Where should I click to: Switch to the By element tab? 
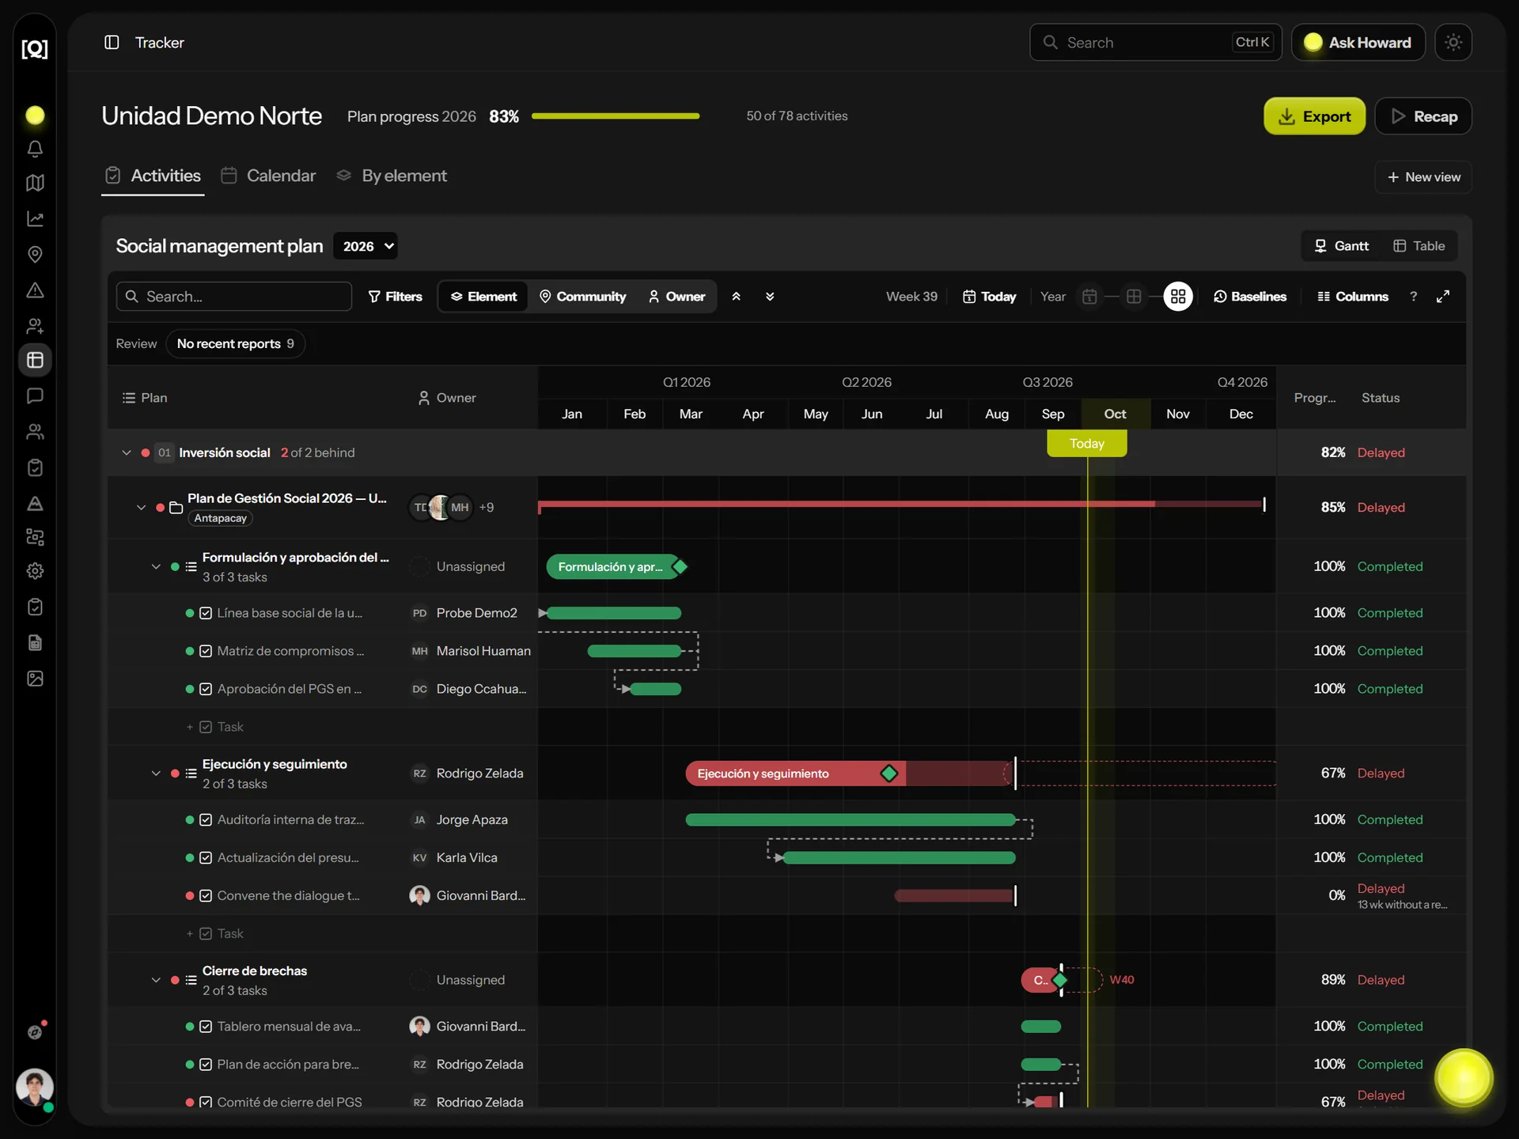click(x=392, y=176)
